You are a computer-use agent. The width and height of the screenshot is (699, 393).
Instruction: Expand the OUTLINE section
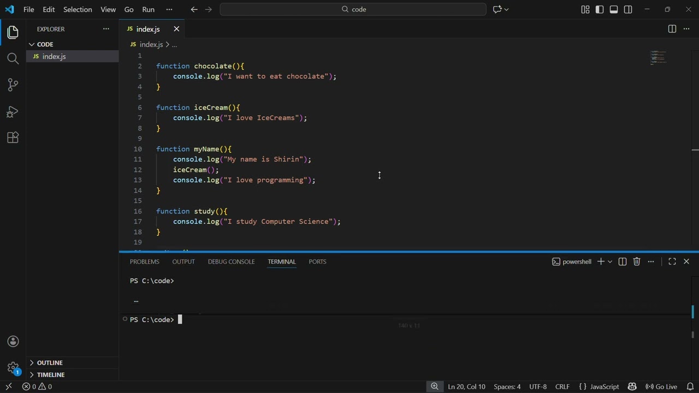pos(72,362)
